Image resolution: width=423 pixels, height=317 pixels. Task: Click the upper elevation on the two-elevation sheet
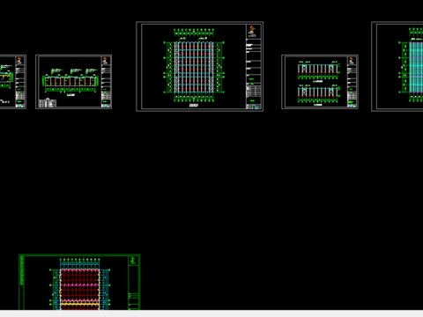click(318, 70)
